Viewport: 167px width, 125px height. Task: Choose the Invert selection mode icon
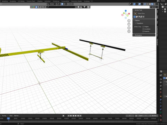pyautogui.click(x=141, y=17)
